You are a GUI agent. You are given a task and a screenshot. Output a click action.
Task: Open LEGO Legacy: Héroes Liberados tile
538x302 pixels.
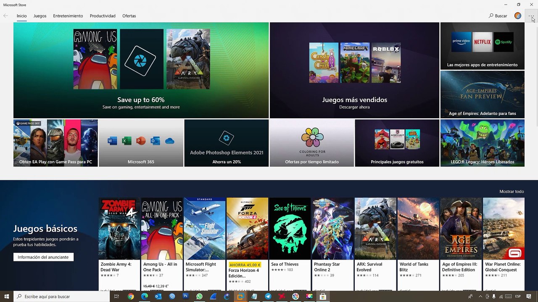482,143
